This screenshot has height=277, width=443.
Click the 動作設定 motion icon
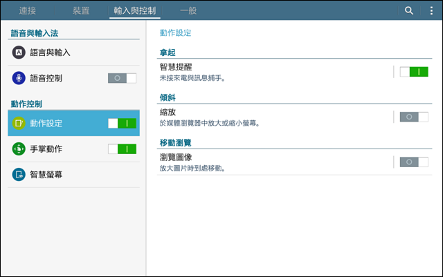pos(19,123)
